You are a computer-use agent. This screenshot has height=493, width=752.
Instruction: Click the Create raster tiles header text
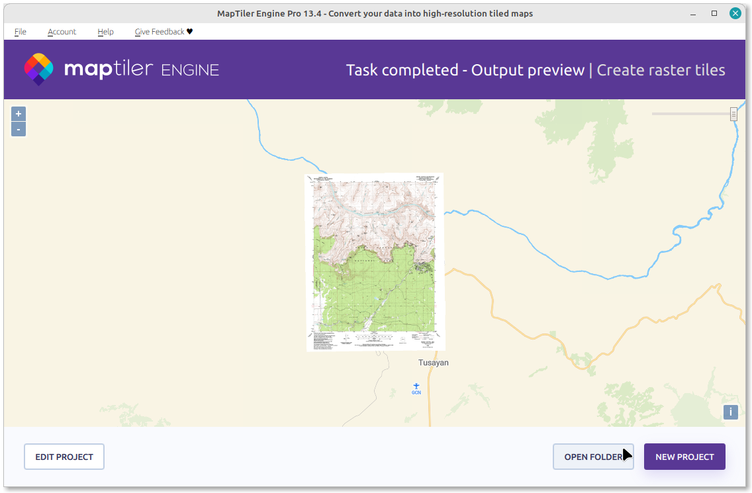[661, 70]
